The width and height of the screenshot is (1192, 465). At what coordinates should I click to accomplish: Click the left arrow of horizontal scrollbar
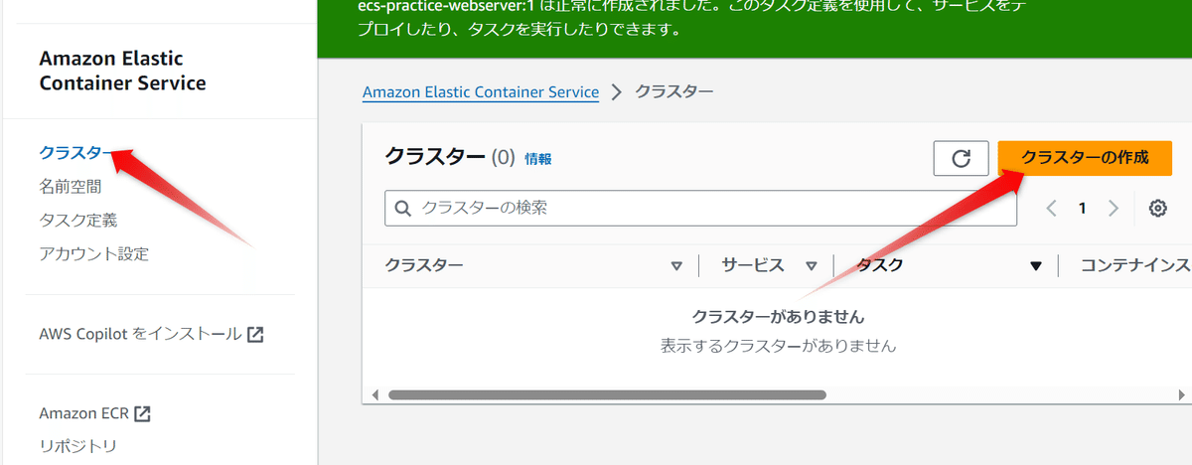point(374,394)
